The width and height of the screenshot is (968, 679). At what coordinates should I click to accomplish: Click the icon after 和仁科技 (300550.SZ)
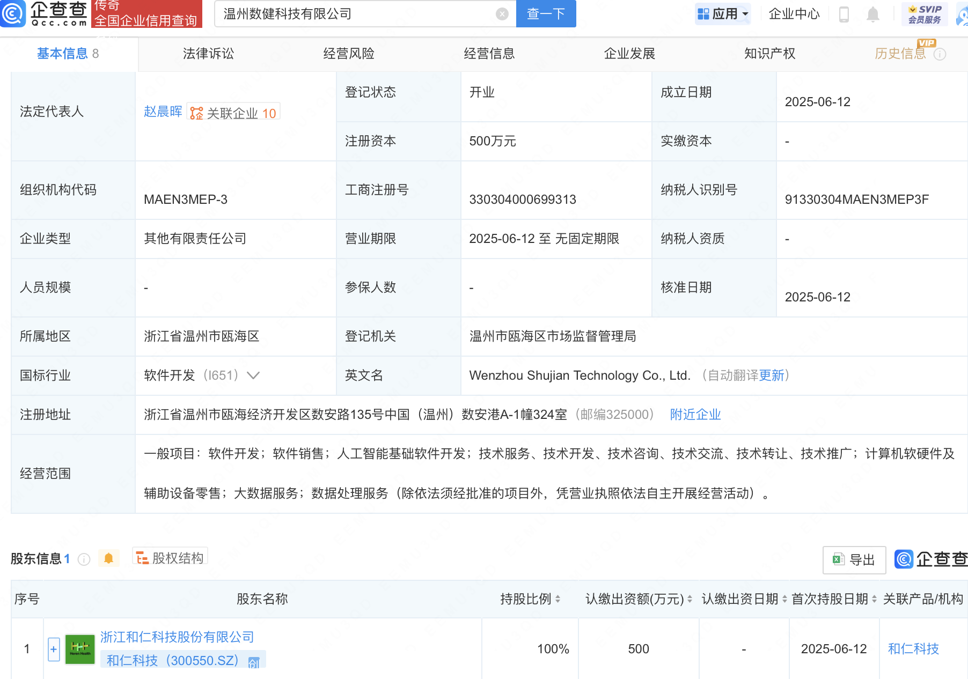point(254,662)
